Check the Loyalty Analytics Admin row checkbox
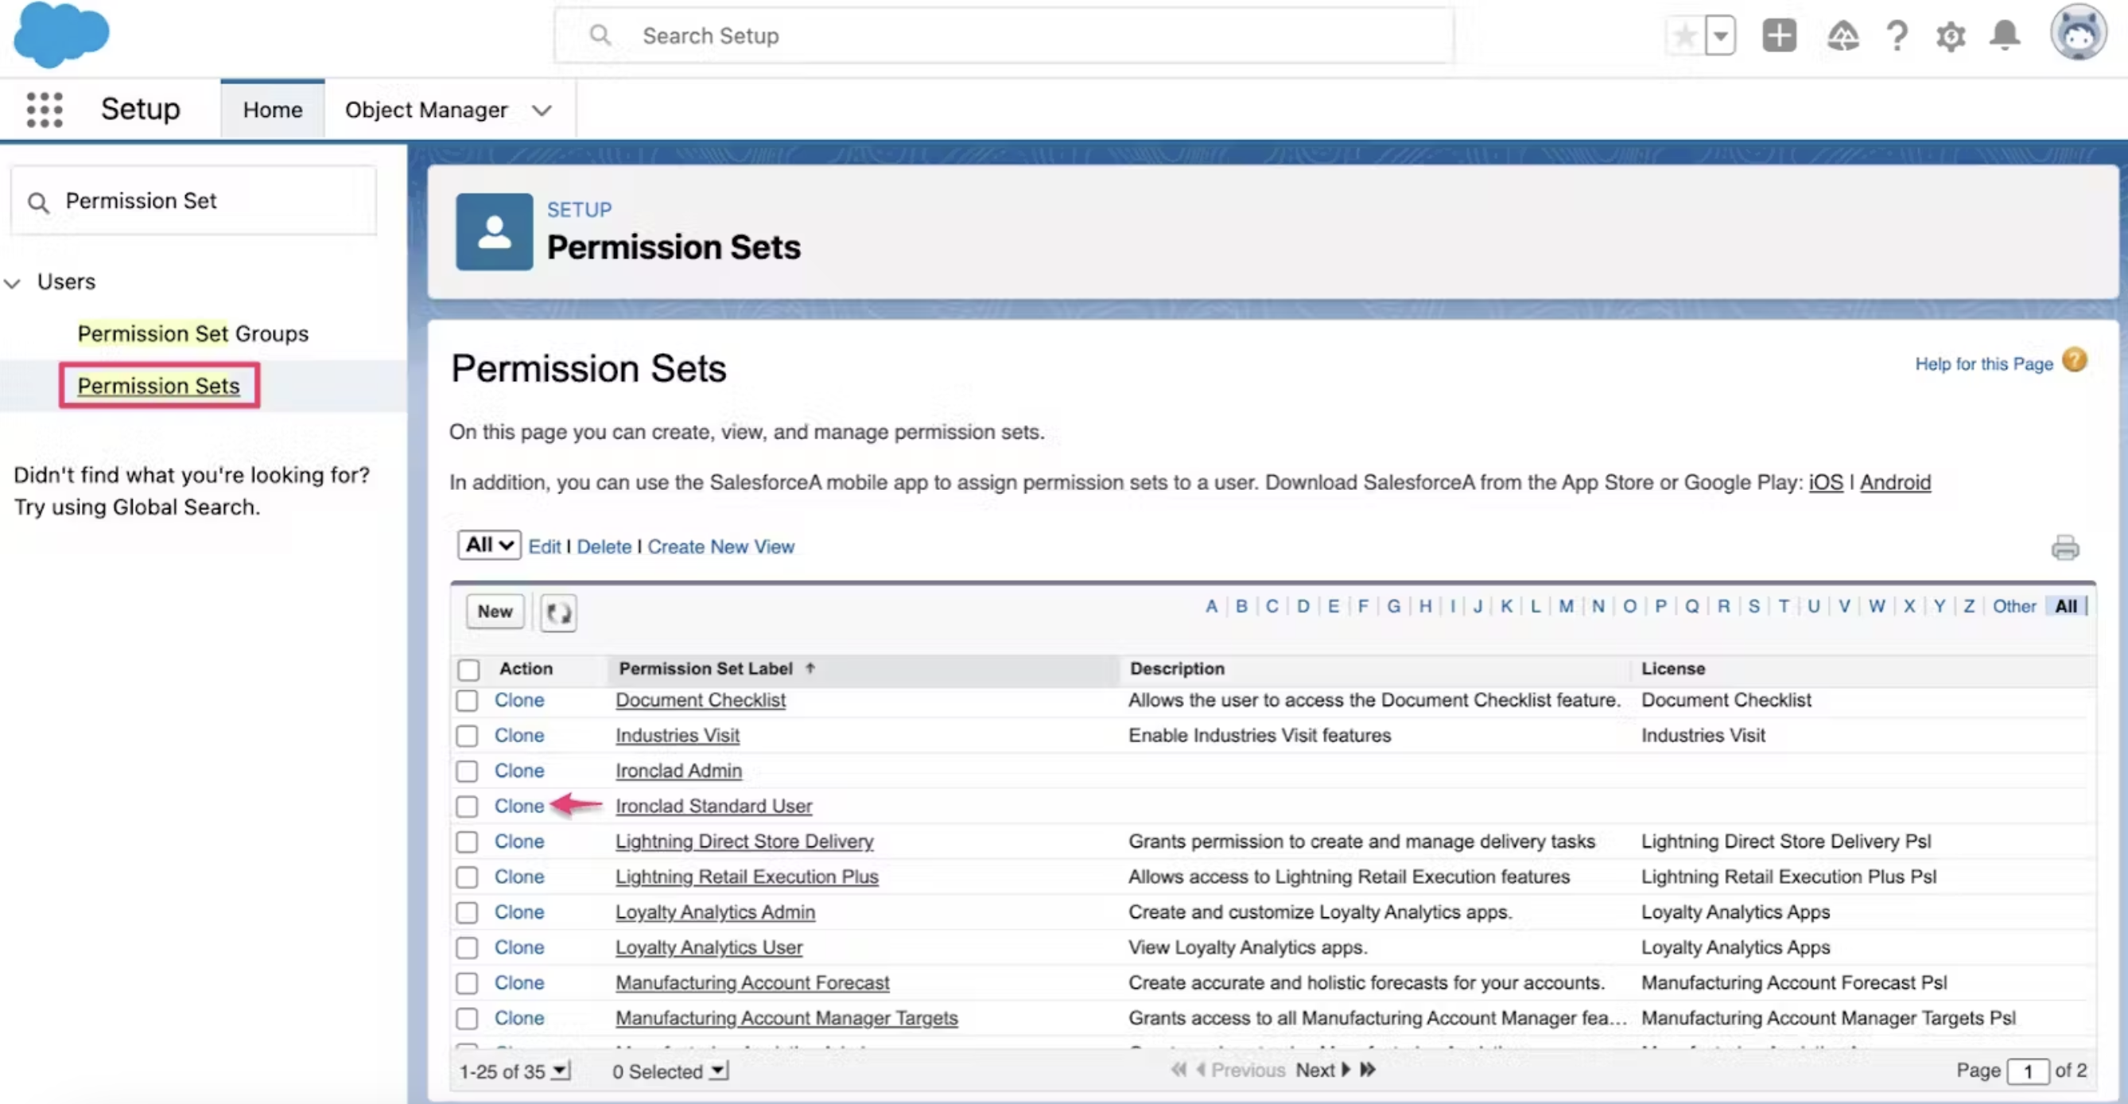This screenshot has width=2128, height=1104. (x=467, y=912)
